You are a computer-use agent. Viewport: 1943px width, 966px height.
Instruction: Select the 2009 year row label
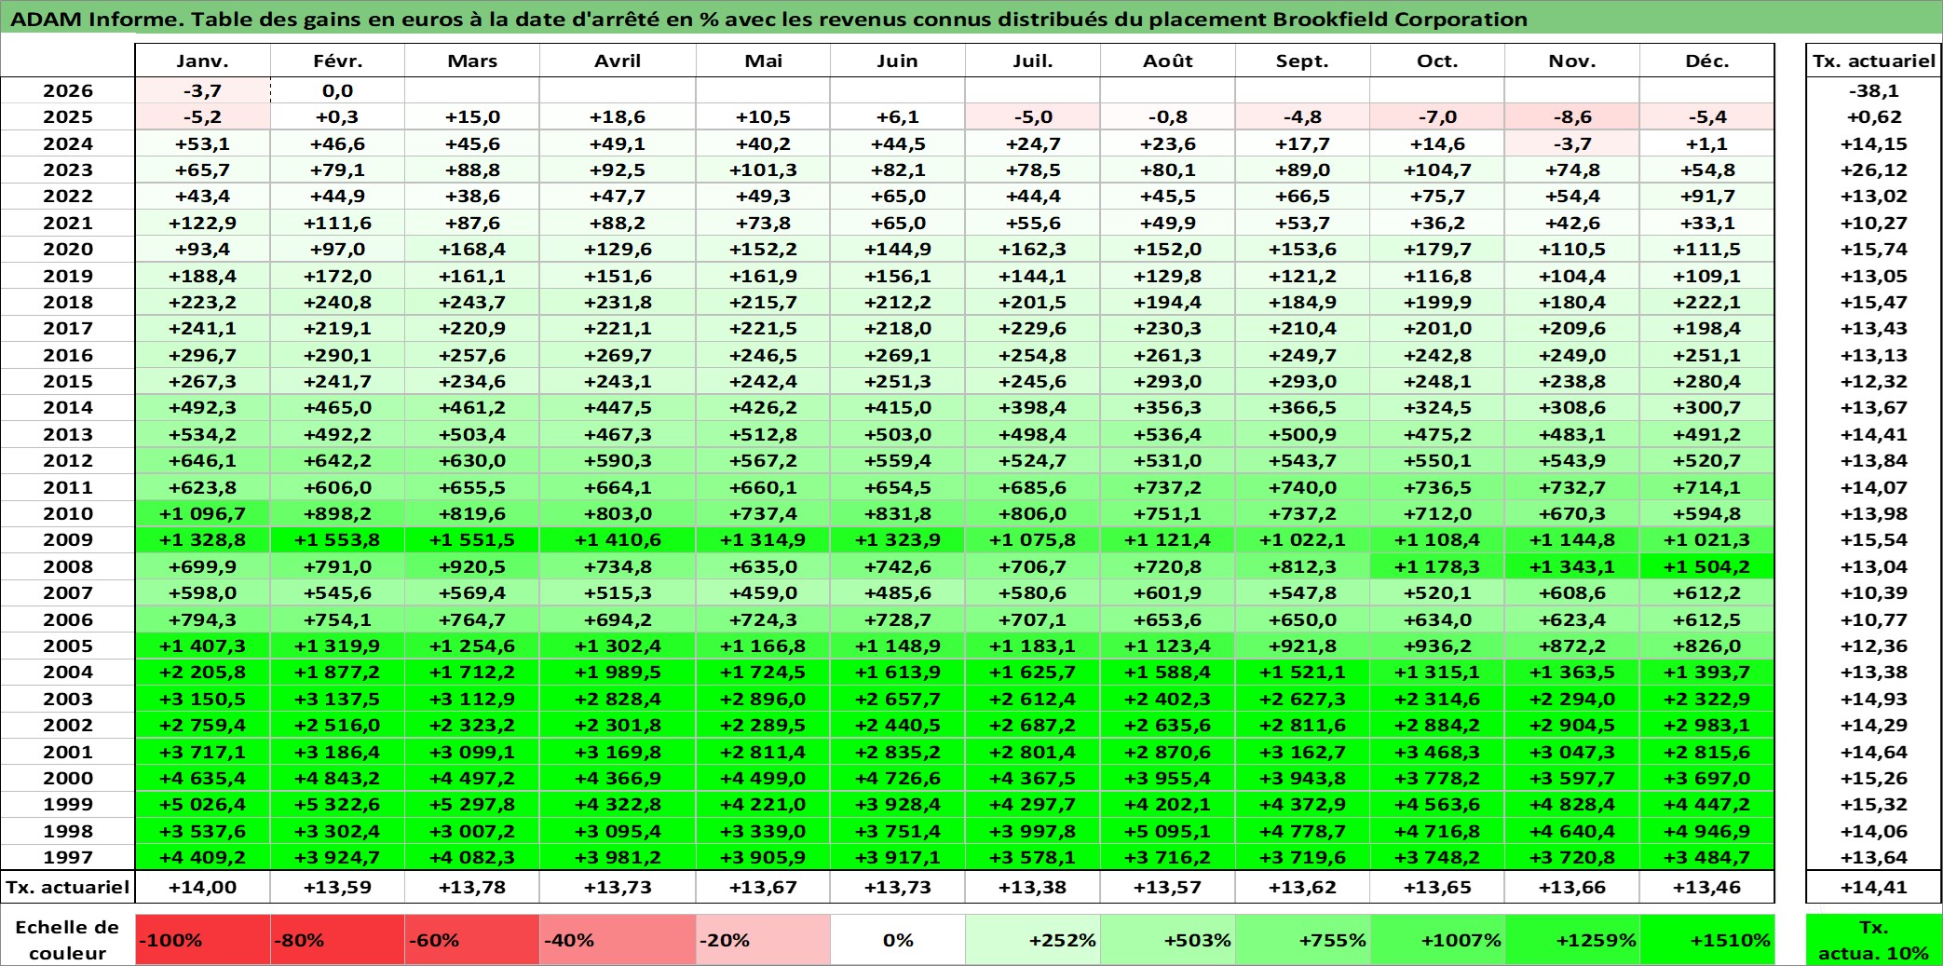68,540
